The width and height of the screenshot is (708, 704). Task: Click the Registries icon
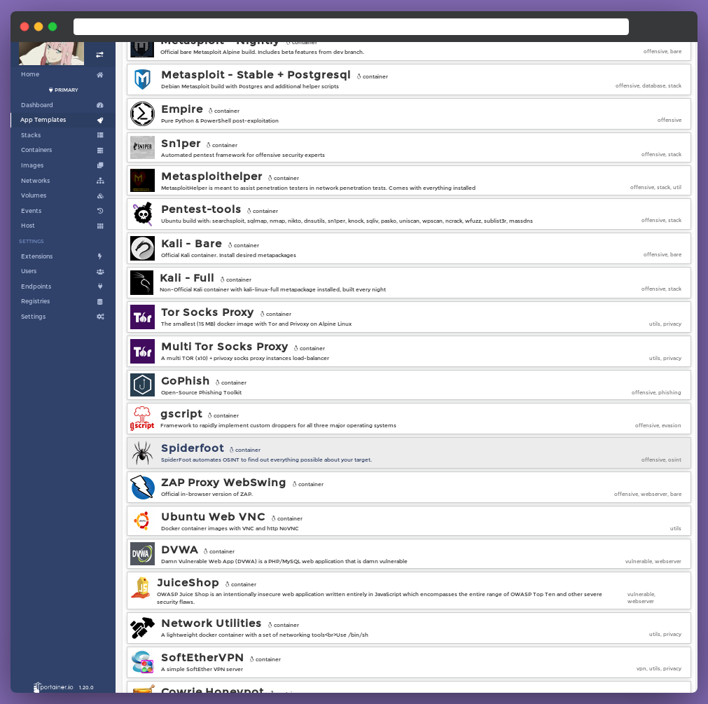[x=100, y=301]
